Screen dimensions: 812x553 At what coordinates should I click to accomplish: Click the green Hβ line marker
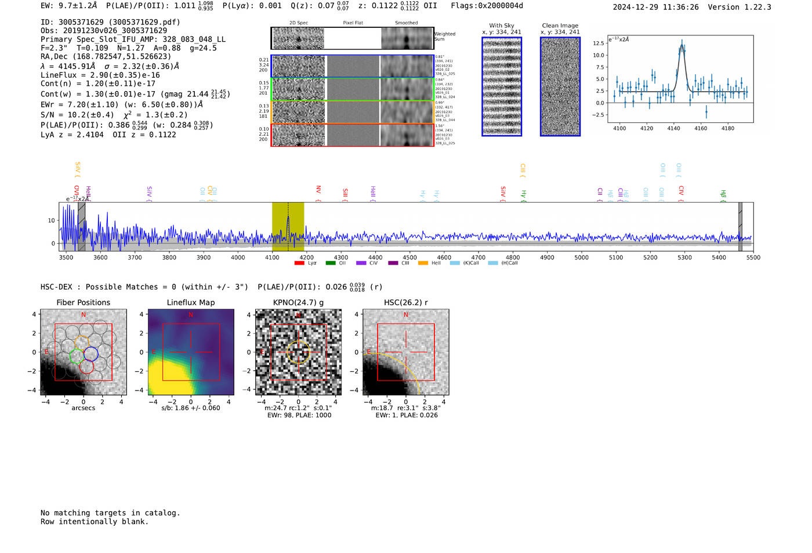(x=723, y=195)
